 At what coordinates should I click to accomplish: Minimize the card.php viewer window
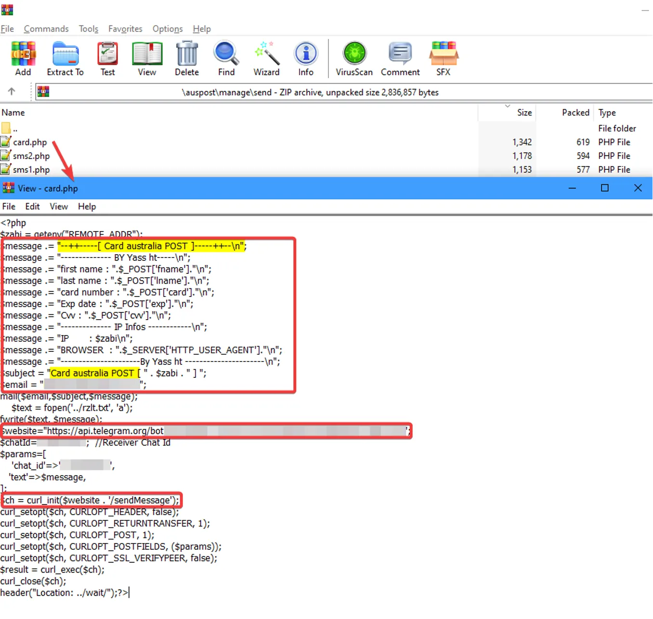pyautogui.click(x=572, y=188)
